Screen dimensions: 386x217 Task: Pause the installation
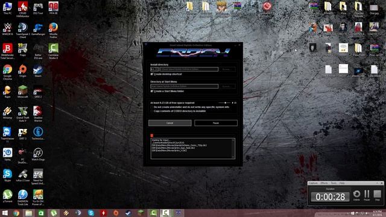pos(216,123)
